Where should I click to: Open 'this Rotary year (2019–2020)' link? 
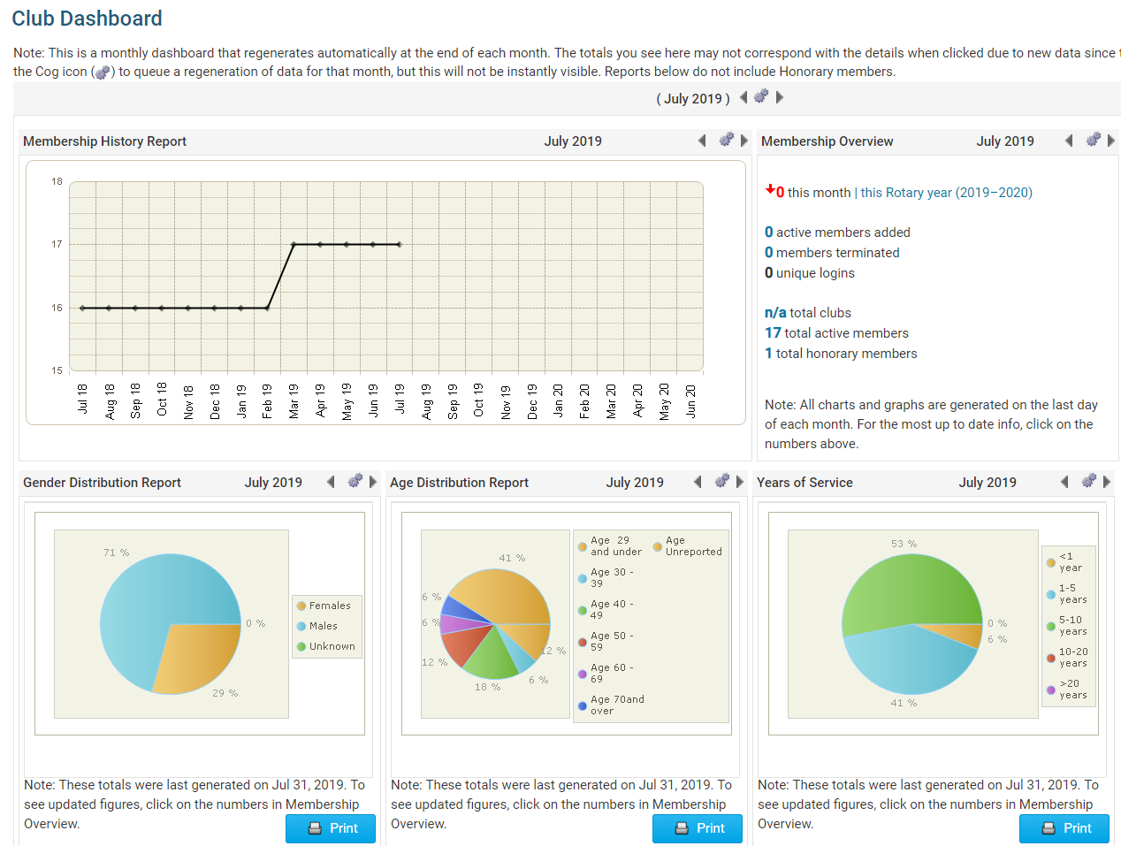(946, 192)
